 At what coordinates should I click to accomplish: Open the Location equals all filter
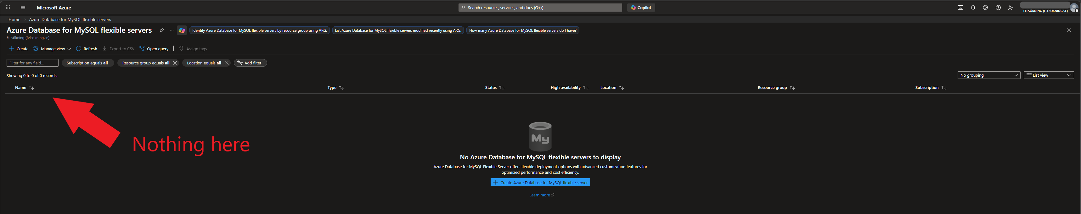204,63
